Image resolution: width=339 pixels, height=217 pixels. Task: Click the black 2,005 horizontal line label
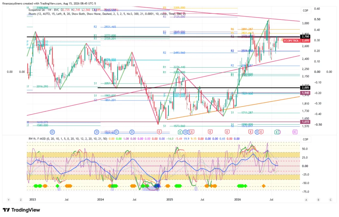305,87
